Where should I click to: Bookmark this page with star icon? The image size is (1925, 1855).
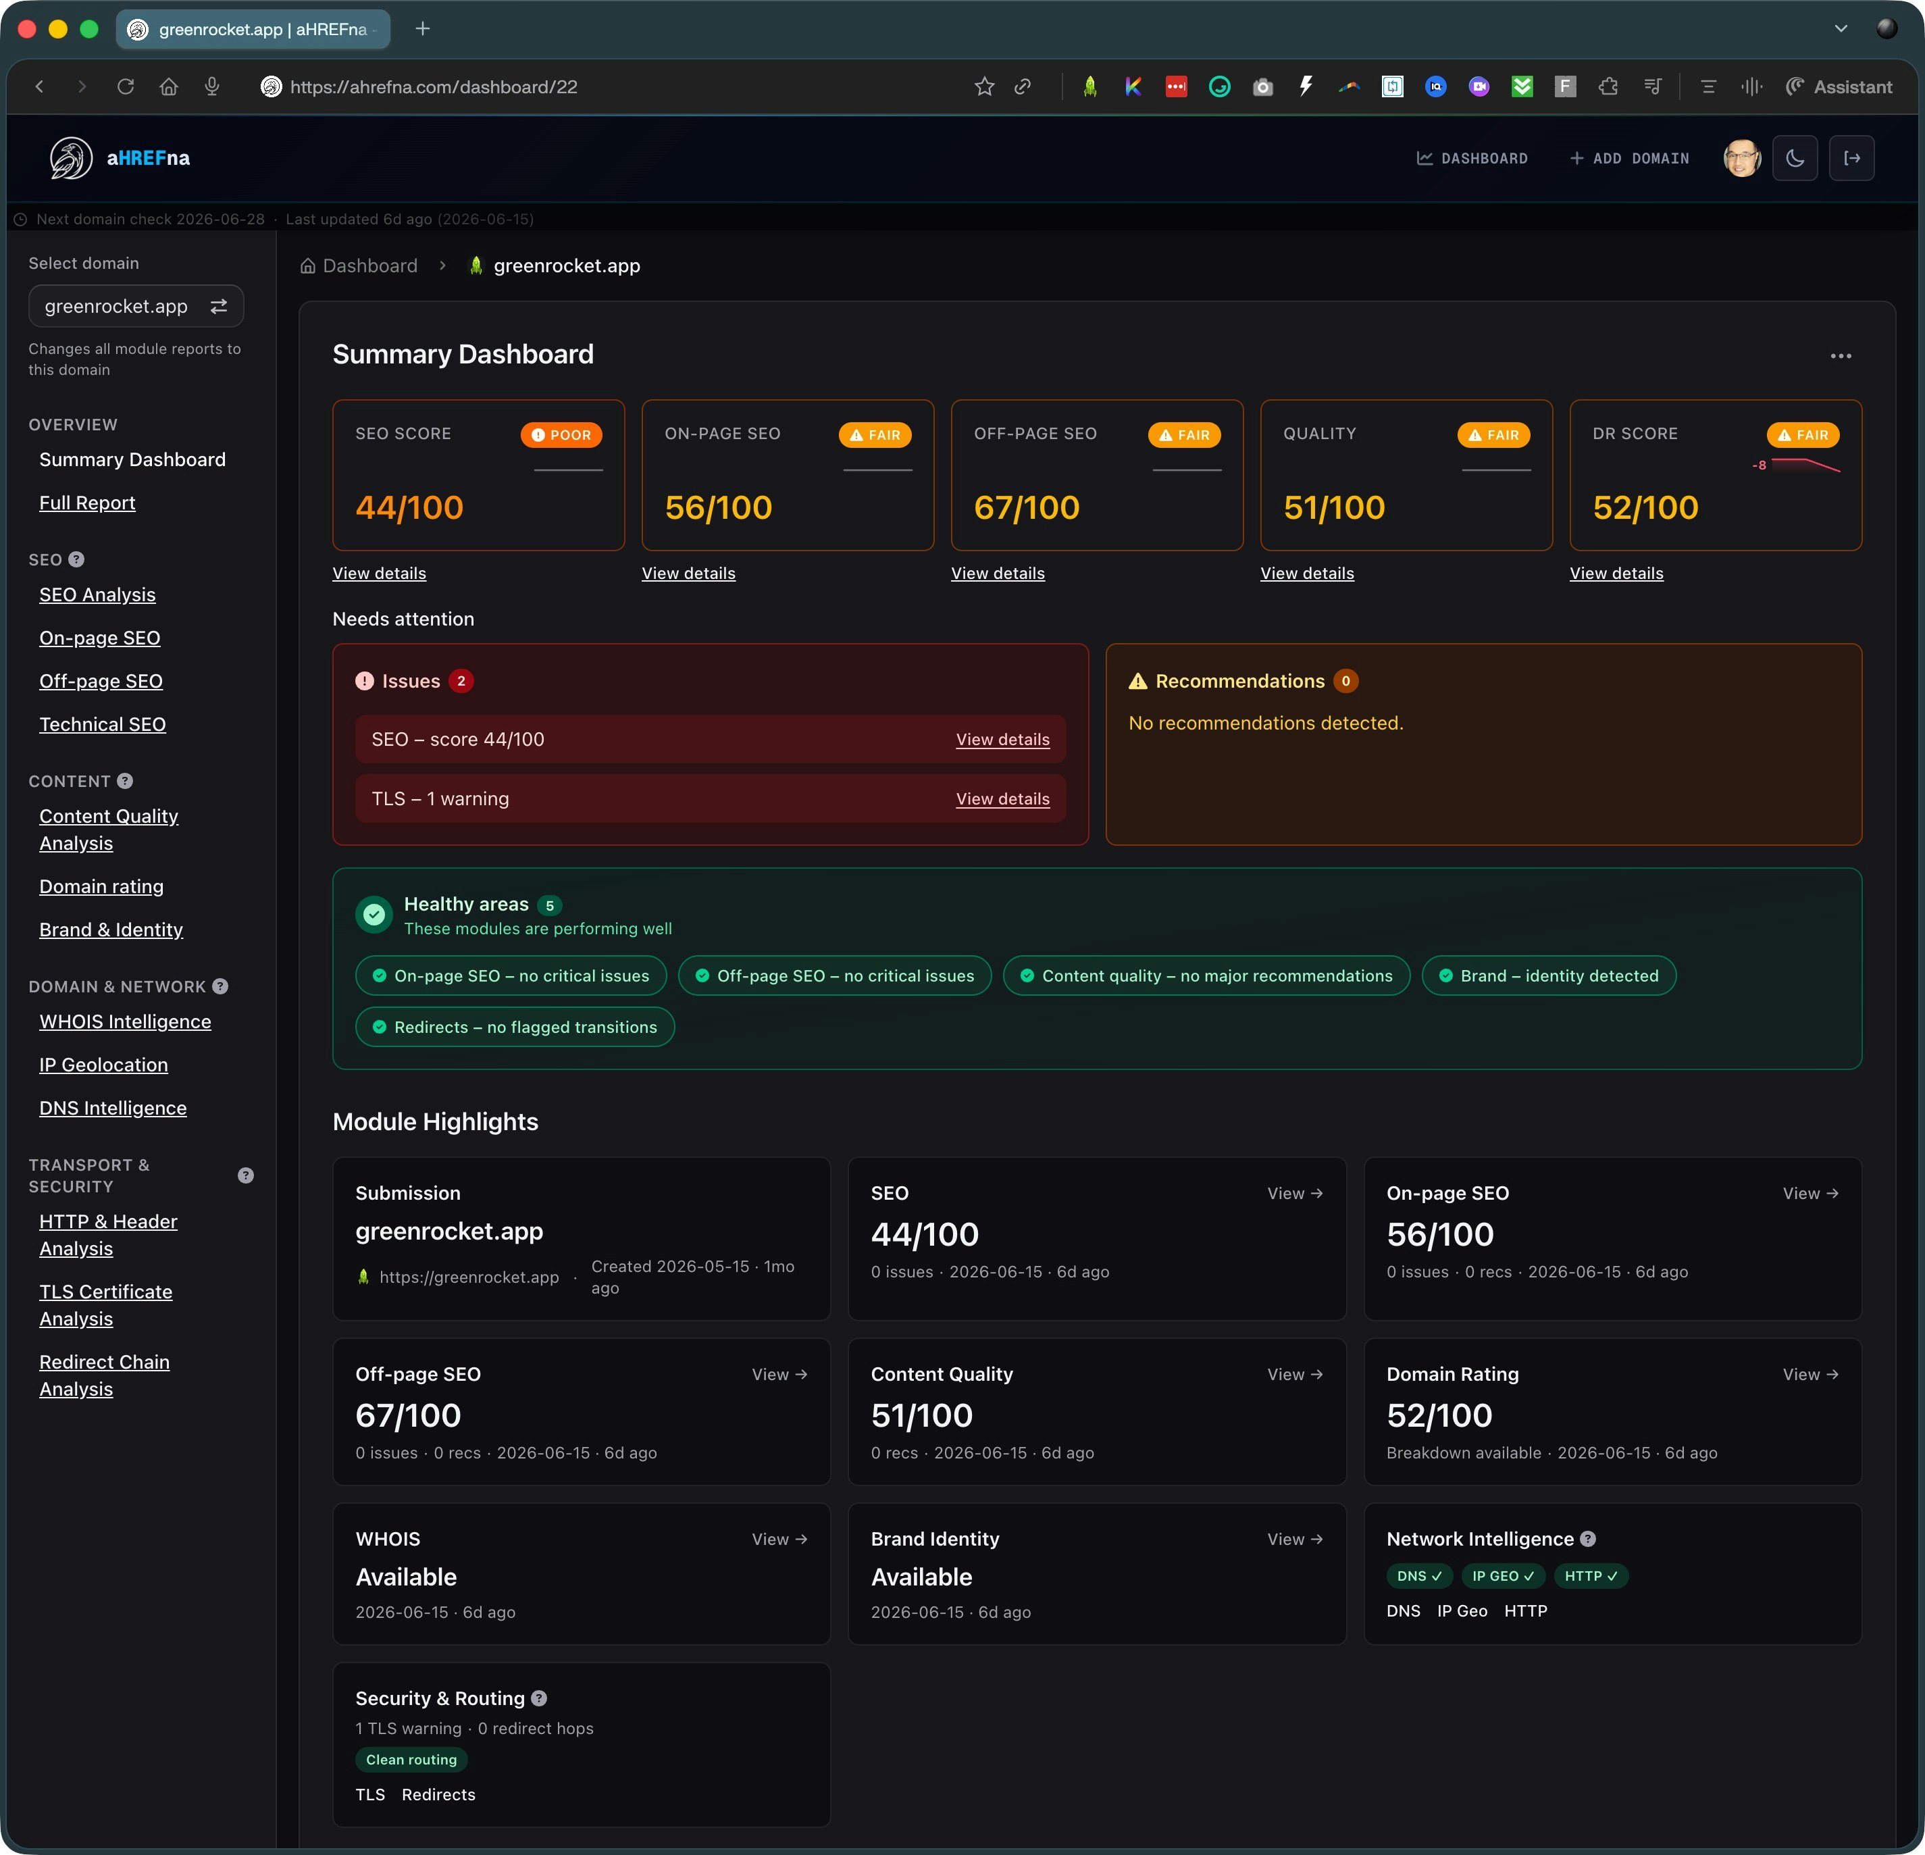click(984, 86)
